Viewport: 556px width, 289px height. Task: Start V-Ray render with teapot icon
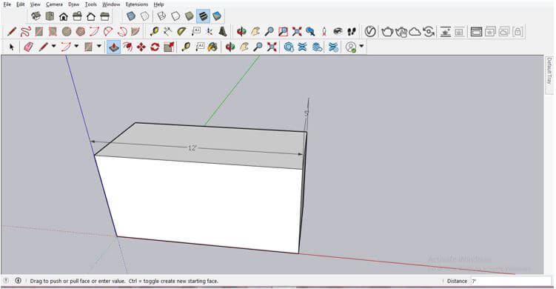coord(387,32)
